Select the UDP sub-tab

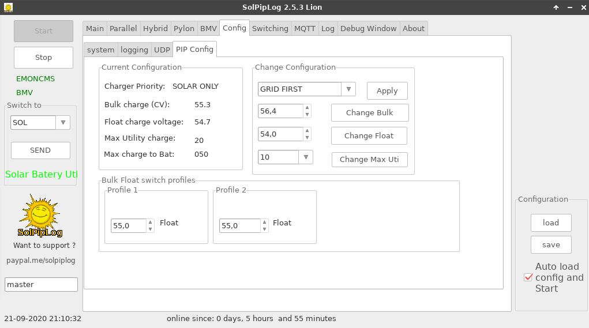point(162,50)
